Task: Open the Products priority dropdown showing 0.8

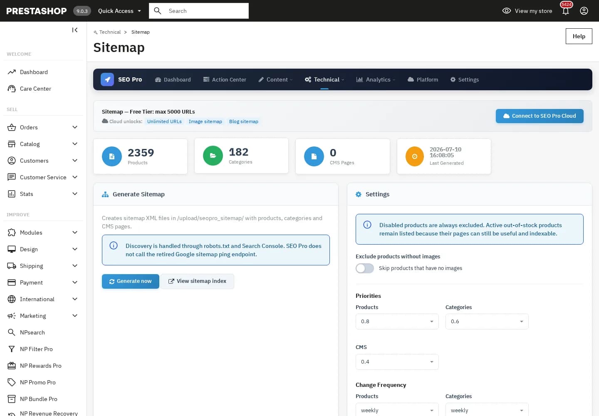Action: point(397,322)
